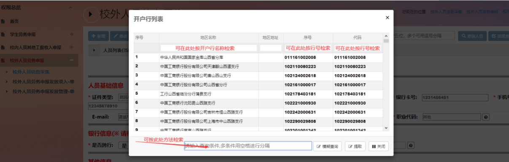Focus the bottom query condition input field
Viewport: 509px width, 162px height.
[x=248, y=146]
